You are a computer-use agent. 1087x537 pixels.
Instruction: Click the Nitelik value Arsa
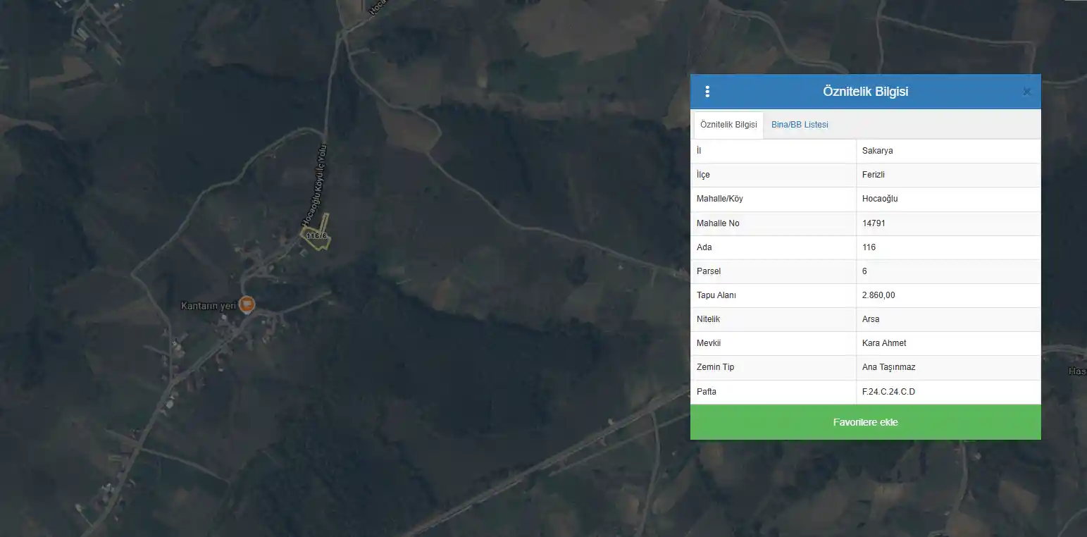[871, 319]
